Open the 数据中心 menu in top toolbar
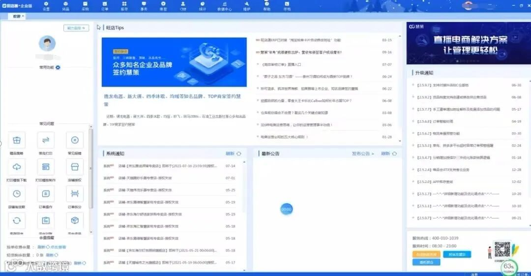The image size is (531, 276). (225, 6)
